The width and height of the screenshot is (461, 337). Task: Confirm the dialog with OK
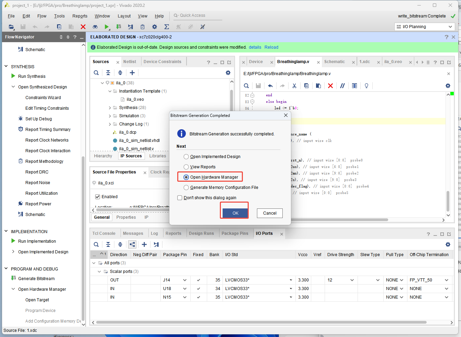[235, 213]
